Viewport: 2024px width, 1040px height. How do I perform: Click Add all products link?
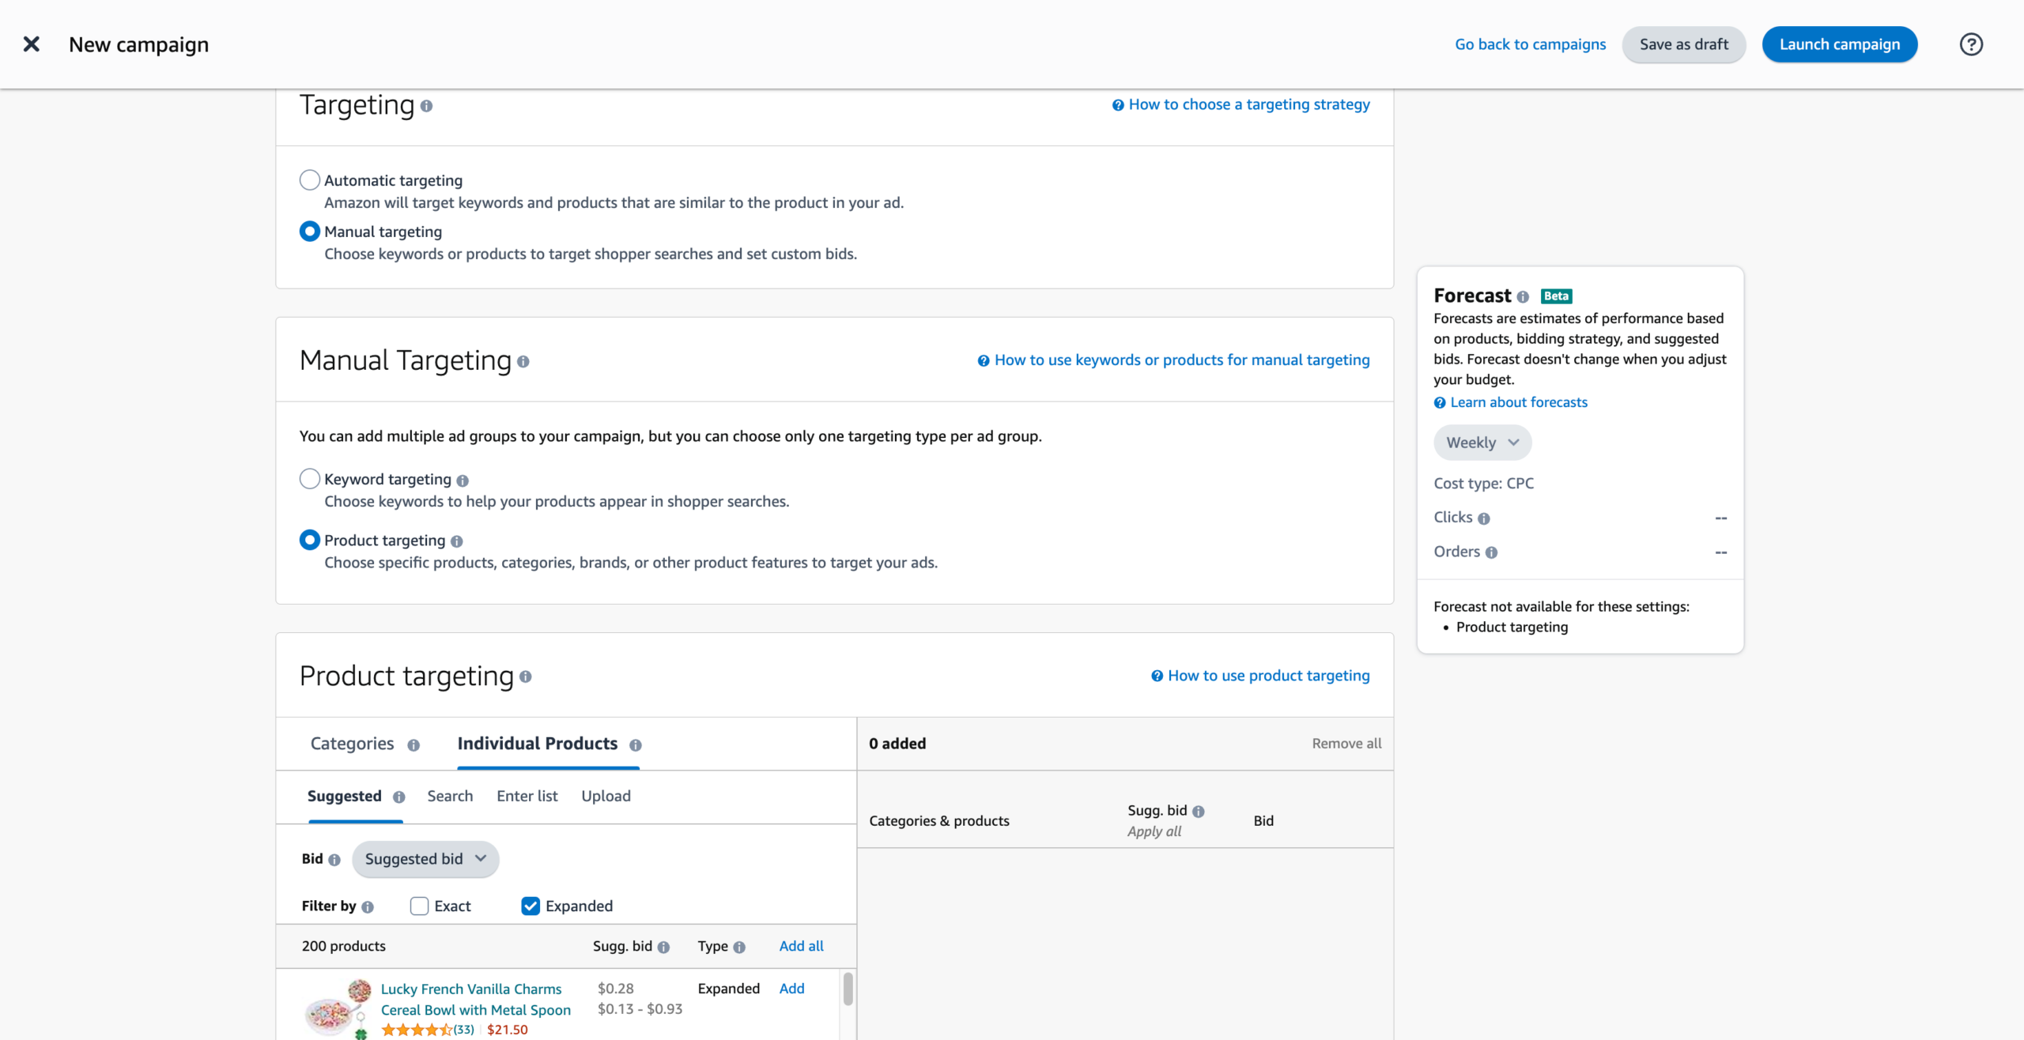801,946
